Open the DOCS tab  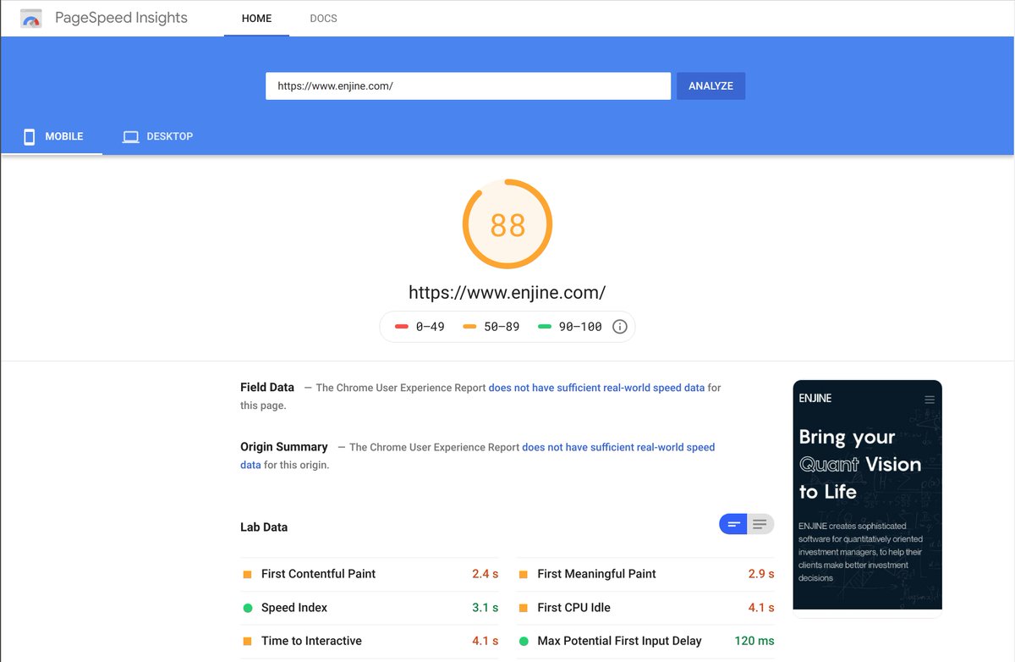point(323,18)
